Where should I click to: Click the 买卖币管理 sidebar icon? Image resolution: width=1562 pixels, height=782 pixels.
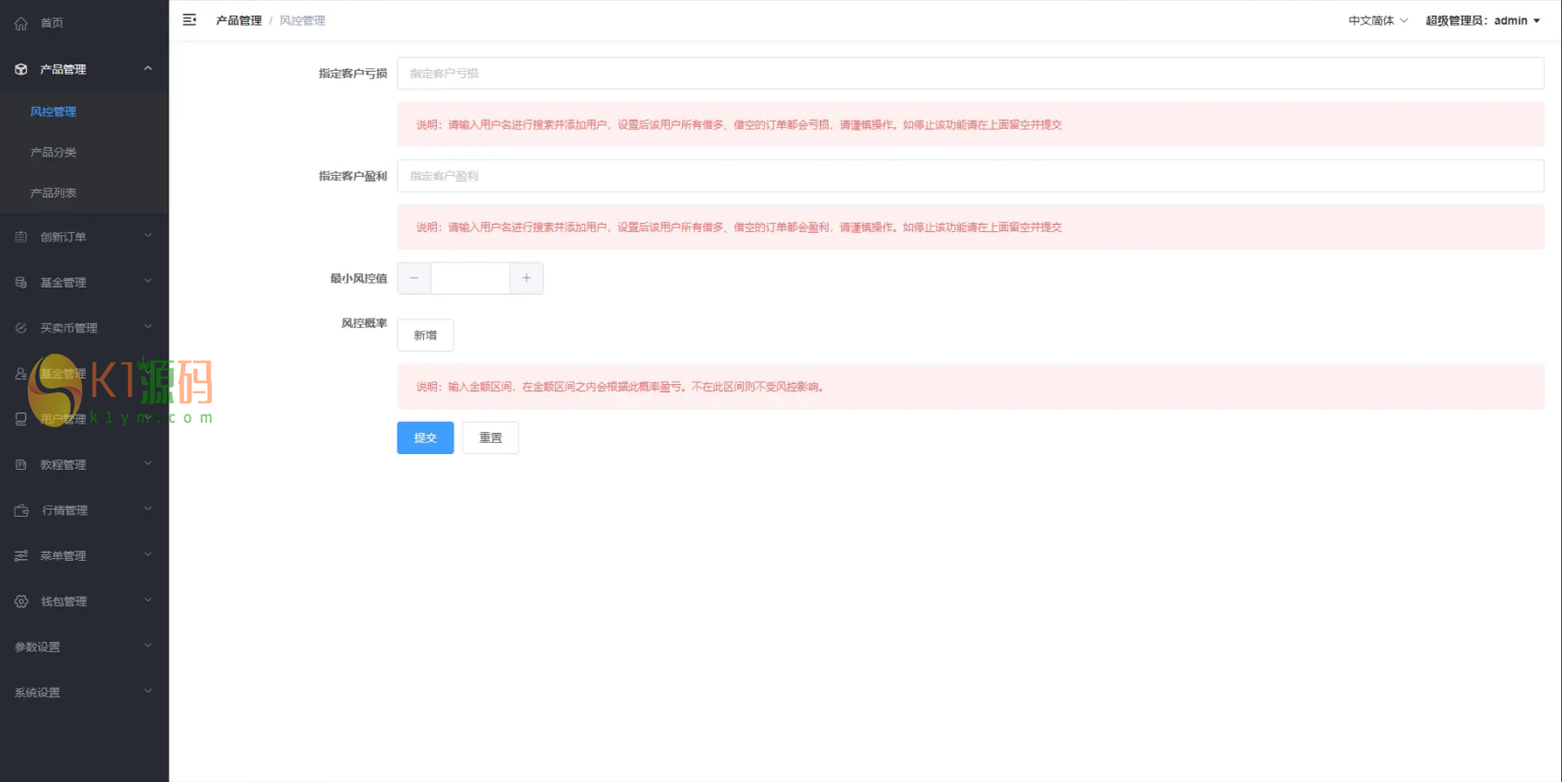pyautogui.click(x=21, y=328)
